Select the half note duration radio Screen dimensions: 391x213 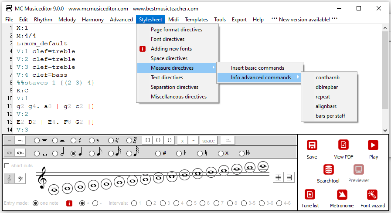point(55,153)
